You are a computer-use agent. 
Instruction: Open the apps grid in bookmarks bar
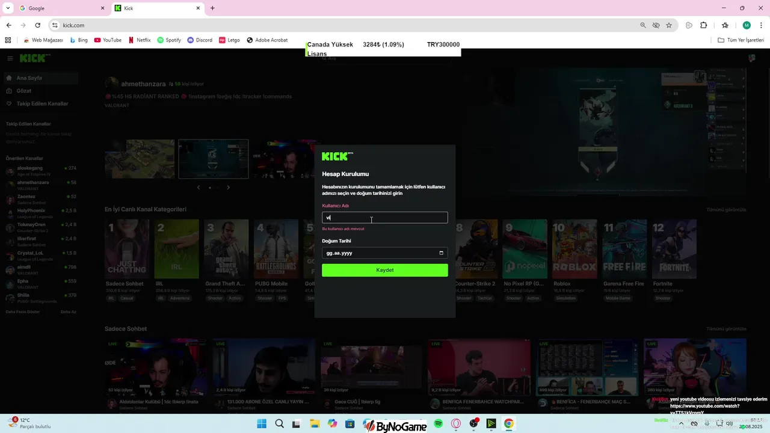click(x=8, y=40)
